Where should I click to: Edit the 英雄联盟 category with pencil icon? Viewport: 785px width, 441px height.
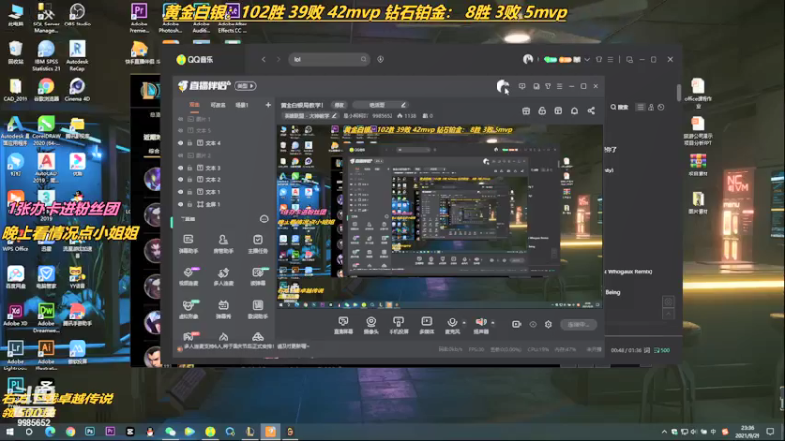coord(335,116)
